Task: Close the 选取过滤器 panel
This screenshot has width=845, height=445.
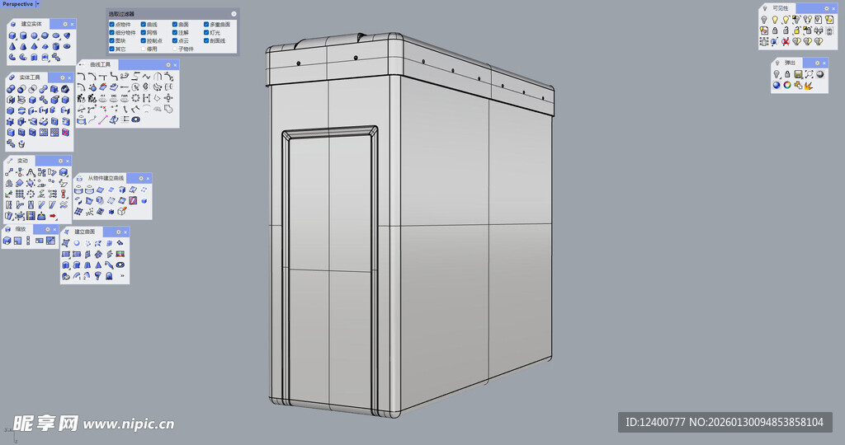Action: tap(234, 14)
